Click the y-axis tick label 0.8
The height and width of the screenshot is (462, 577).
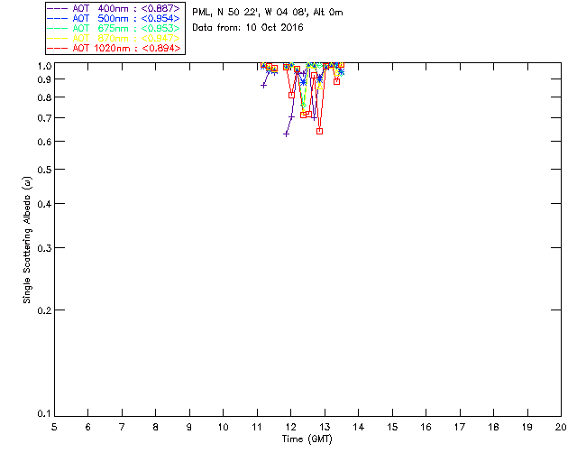pos(44,97)
